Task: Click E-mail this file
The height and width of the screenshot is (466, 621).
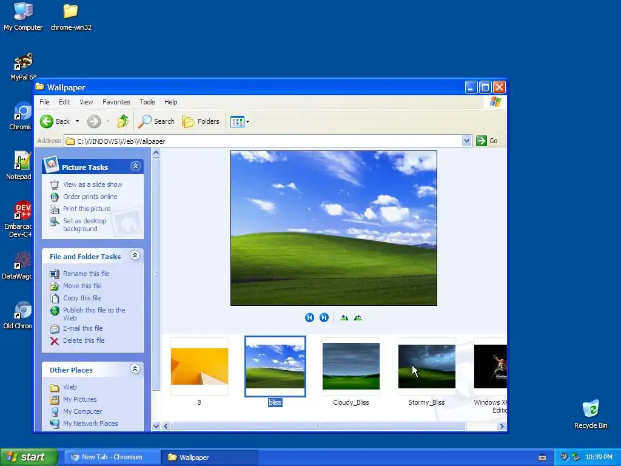Action: pyautogui.click(x=82, y=328)
